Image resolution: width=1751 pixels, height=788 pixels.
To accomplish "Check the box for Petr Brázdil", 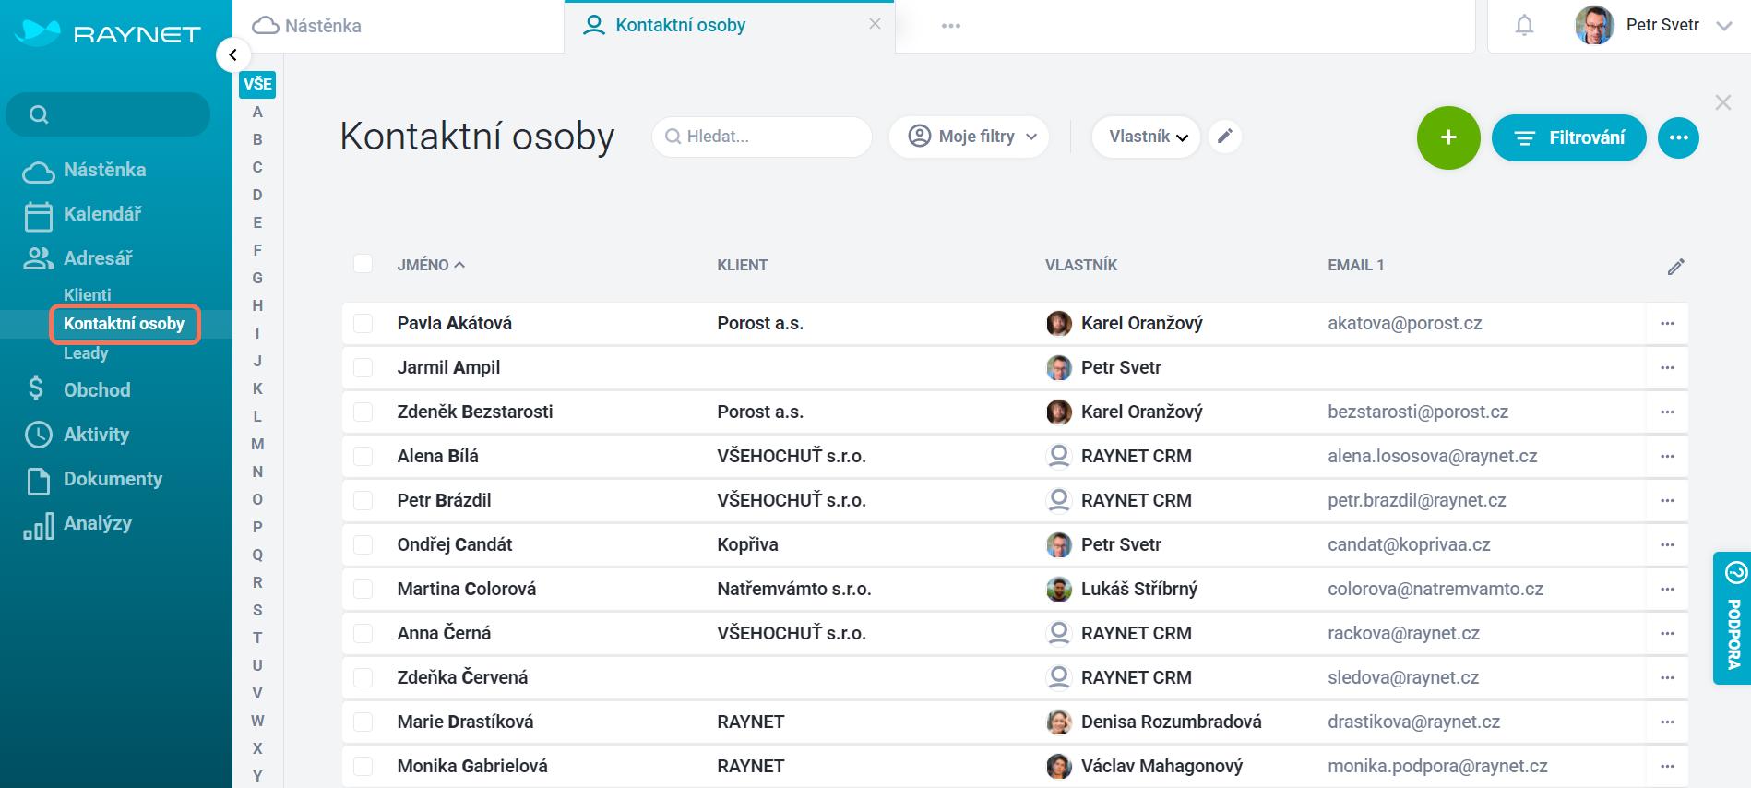I will coord(363,500).
